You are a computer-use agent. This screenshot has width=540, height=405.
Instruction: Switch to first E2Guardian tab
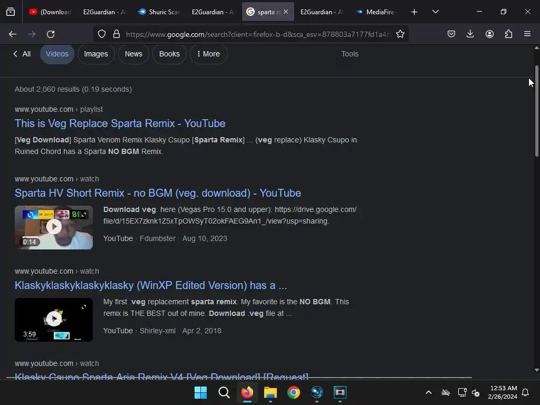point(104,12)
